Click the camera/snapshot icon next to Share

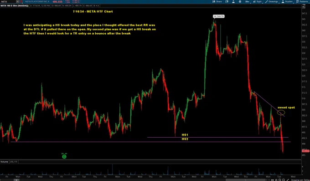point(227,1)
